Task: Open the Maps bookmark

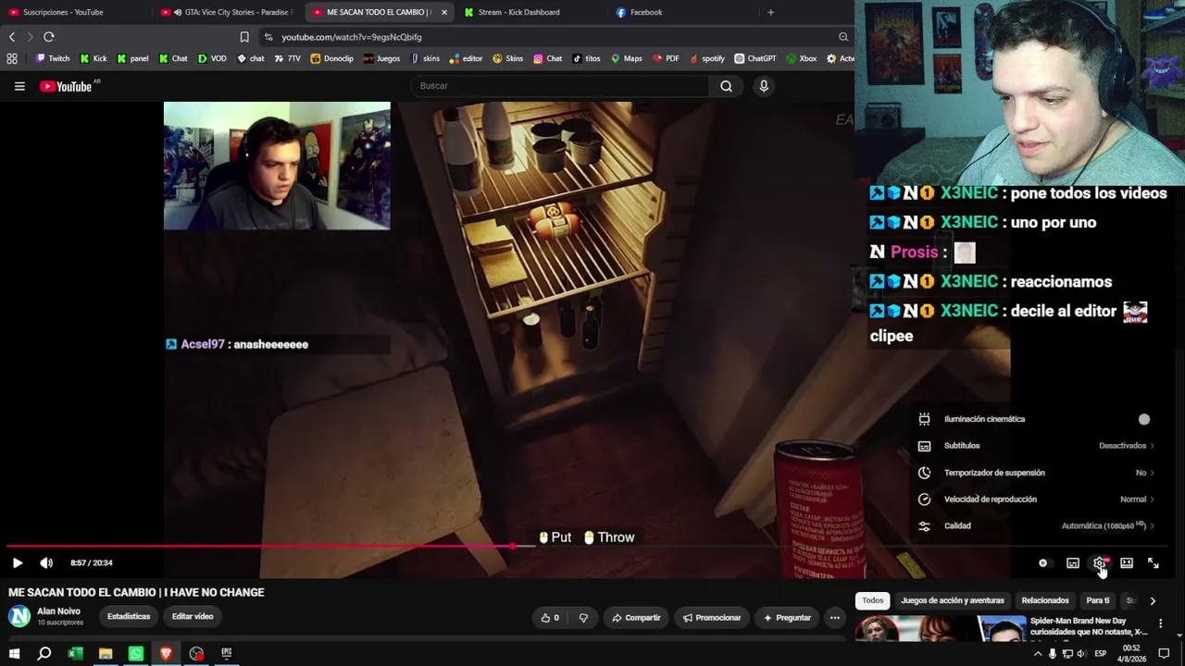Action: pyautogui.click(x=627, y=58)
